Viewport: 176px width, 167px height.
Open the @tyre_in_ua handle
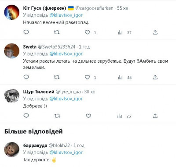tap(68, 92)
